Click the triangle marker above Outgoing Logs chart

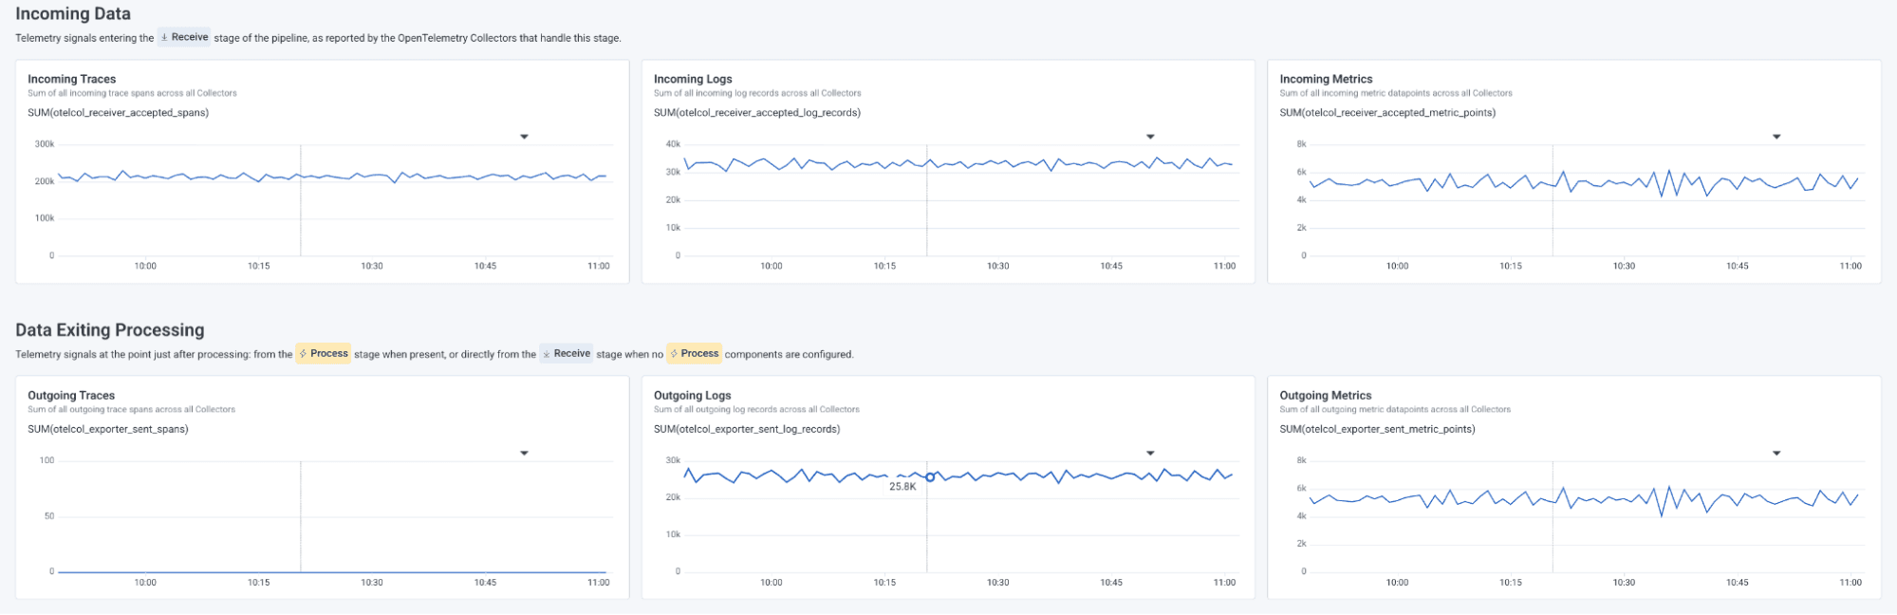tap(1150, 453)
